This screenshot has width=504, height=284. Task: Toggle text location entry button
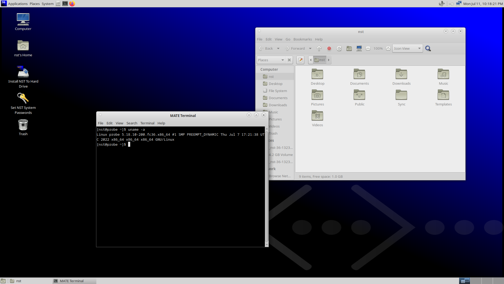coord(300,60)
